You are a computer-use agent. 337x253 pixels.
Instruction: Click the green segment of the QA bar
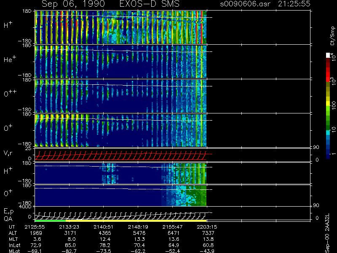click(50, 221)
